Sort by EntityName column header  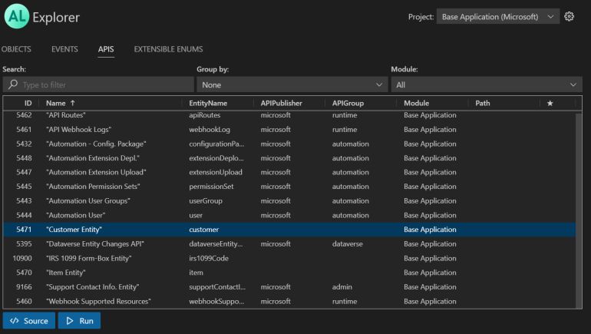pos(208,103)
